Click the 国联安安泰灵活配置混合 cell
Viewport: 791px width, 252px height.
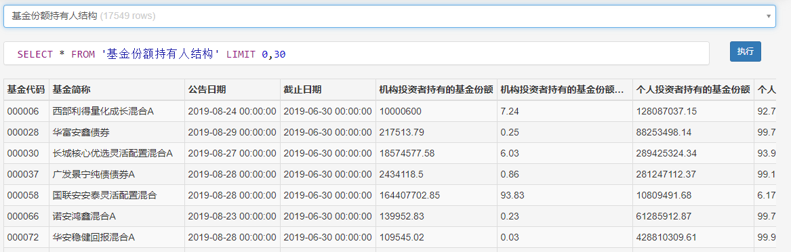click(117, 195)
